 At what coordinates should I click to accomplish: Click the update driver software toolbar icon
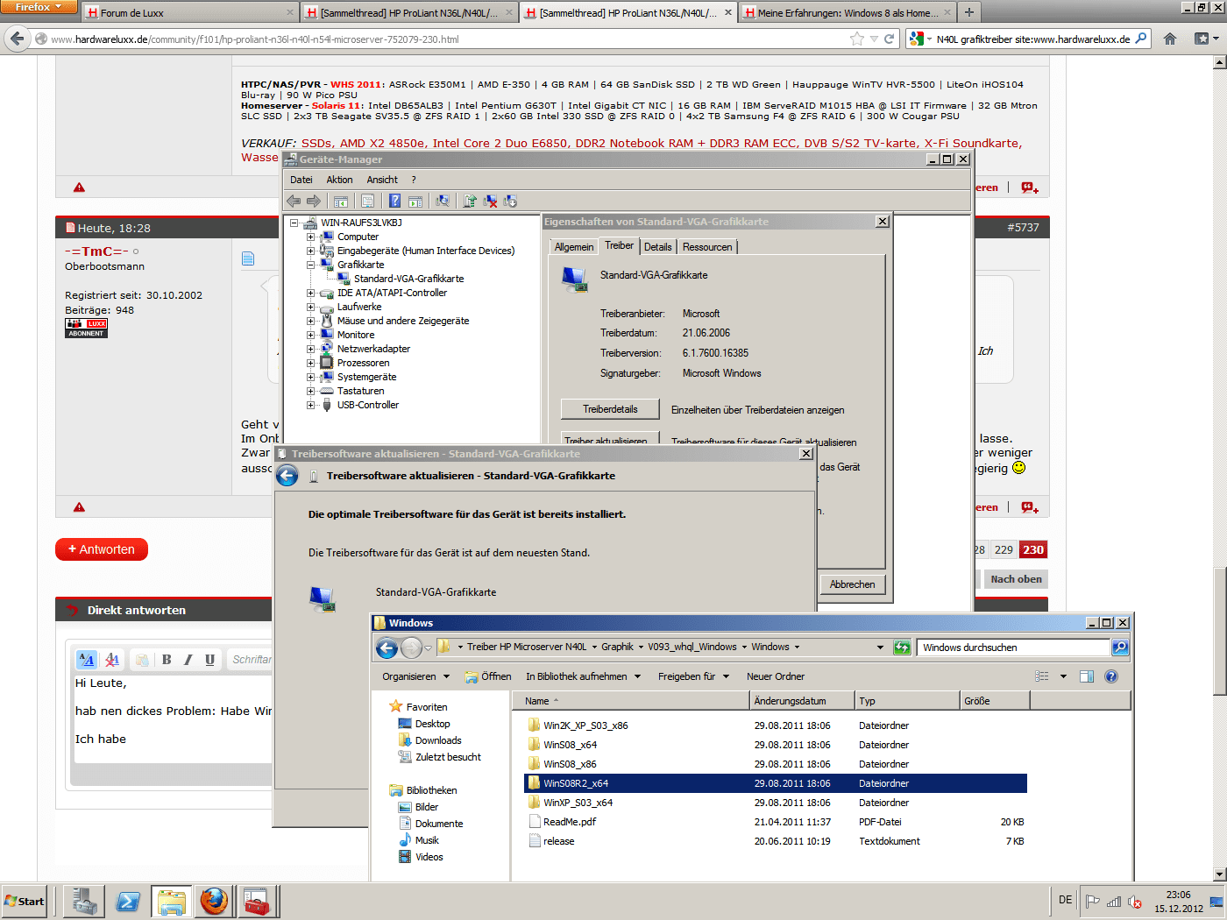tap(470, 201)
